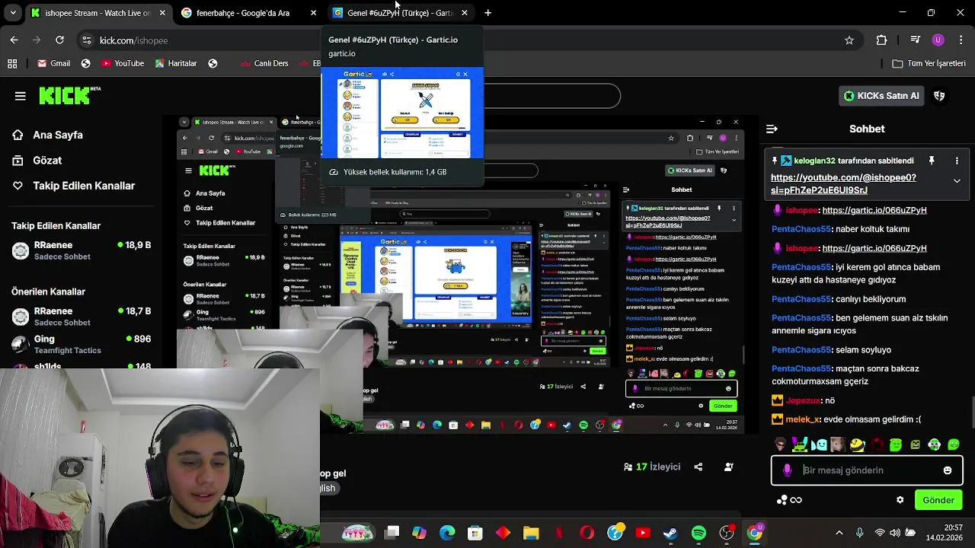The height and width of the screenshot is (548, 975).
Task: Open the media control icon in toolbar
Action: click(916, 40)
